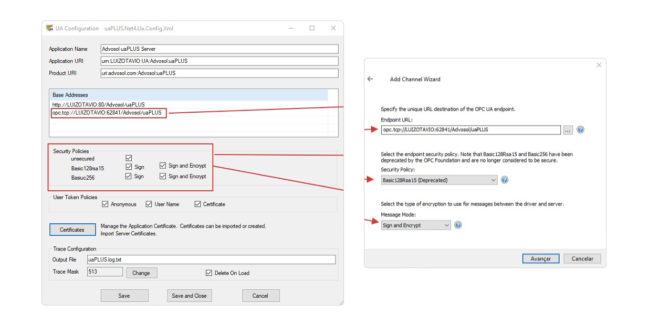The width and height of the screenshot is (648, 326).
Task: Click the Certificates button
Action: pos(72,230)
